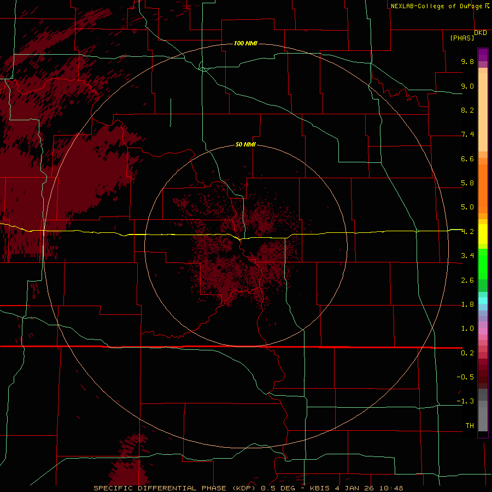This screenshot has width=492, height=492.
Task: Click the 3.4 legend value
Action: click(467, 256)
